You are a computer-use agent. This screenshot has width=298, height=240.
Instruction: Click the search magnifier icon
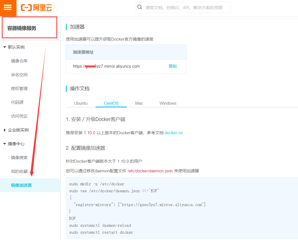click(140, 7)
